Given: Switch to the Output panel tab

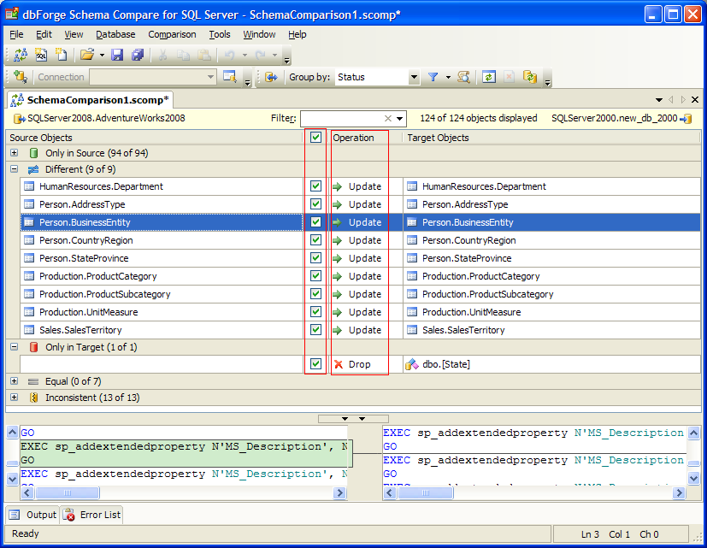Looking at the screenshot, I should pos(33,515).
